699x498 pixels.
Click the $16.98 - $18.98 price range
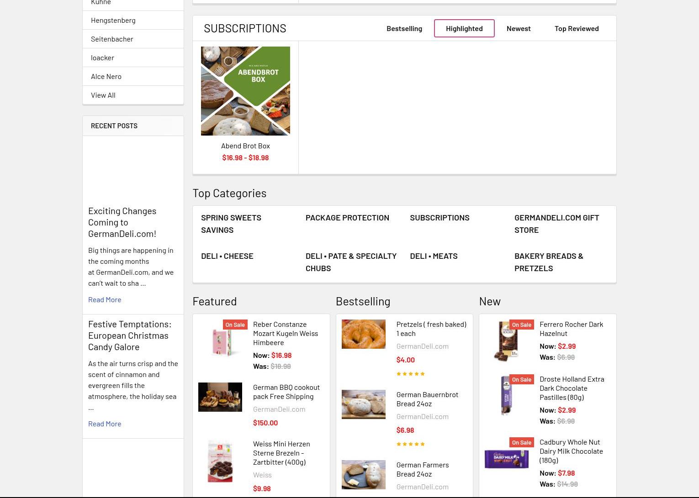(x=245, y=157)
